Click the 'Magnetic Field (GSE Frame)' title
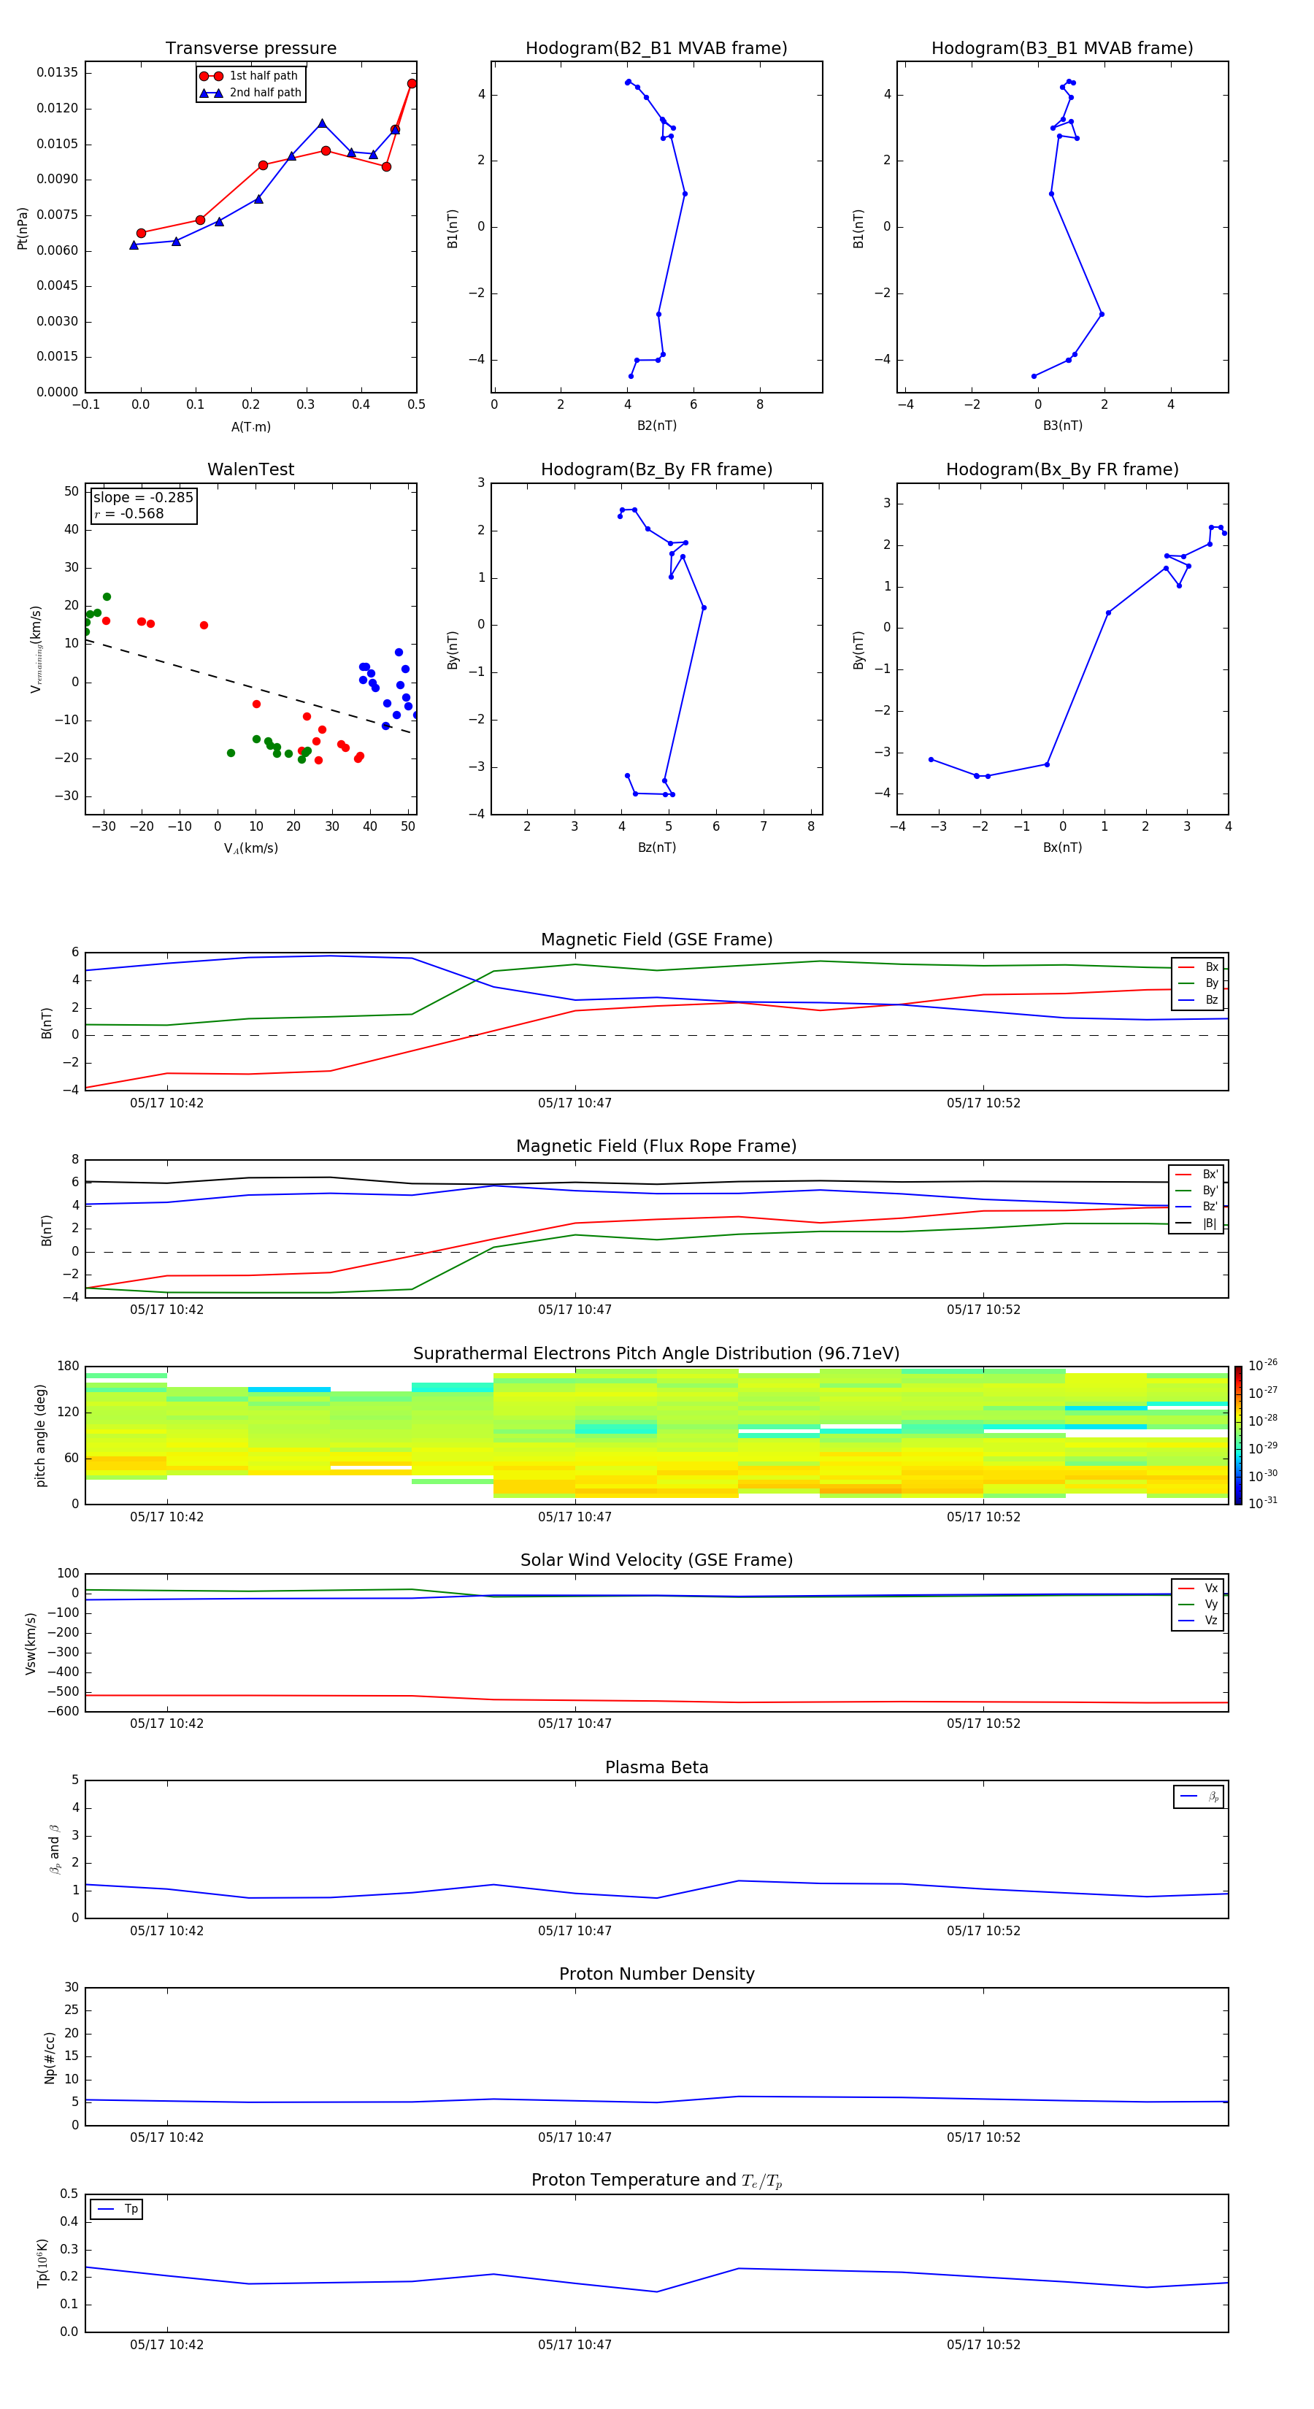Image resolution: width=1314 pixels, height=2409 pixels. [656, 939]
